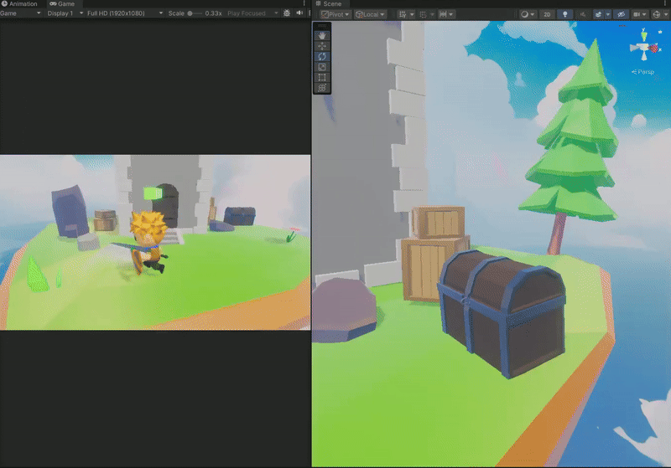Screen dimensions: 671x468
Task: Select the Rotate tool in Scene
Action: [x=322, y=56]
